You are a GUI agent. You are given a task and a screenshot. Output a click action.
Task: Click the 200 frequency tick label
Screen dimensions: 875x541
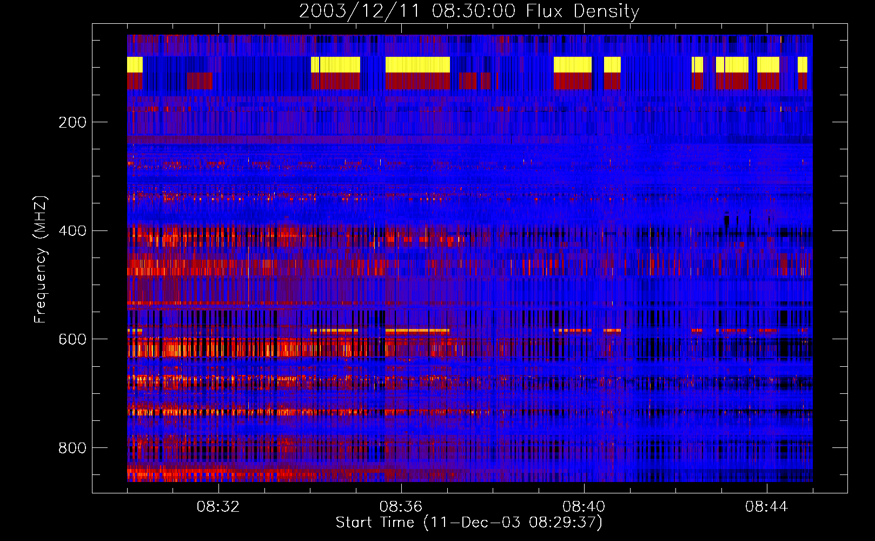pyautogui.click(x=72, y=122)
